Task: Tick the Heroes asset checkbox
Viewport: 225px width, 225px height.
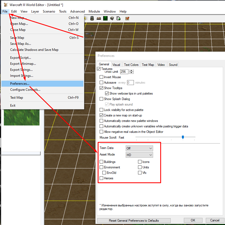Action: pos(102,178)
